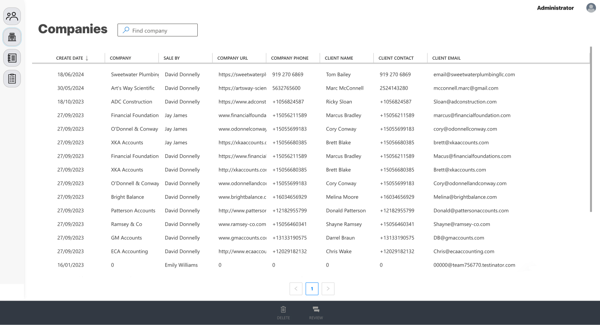
Task: Click www.ramsey-co.com URL cell
Action: (242, 224)
